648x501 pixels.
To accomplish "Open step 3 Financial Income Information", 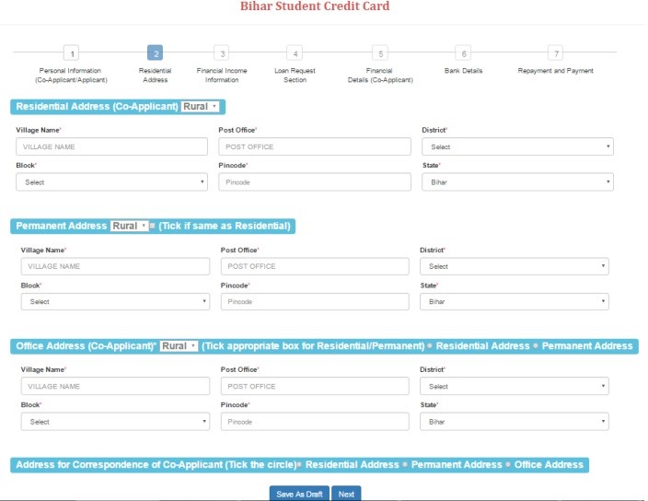I will pyautogui.click(x=222, y=53).
